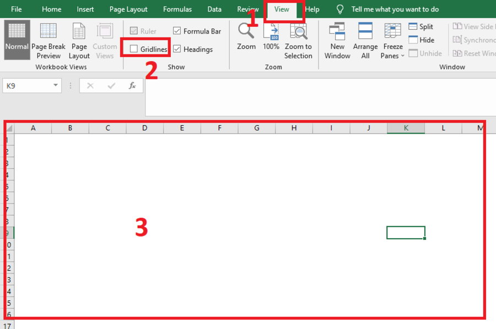The width and height of the screenshot is (496, 329).
Task: Select column C header
Action: [107, 128]
